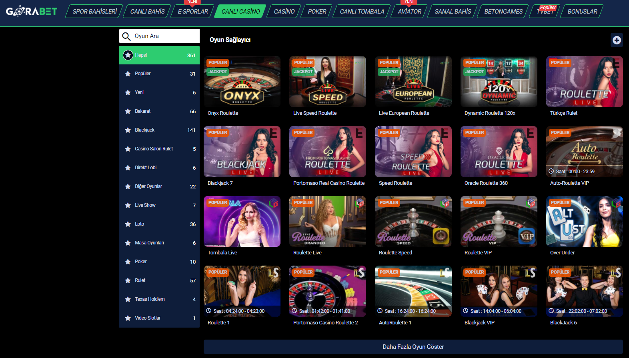The width and height of the screenshot is (629, 358).
Task: Open Live Speed Roulette thumbnail
Action: pos(328,82)
